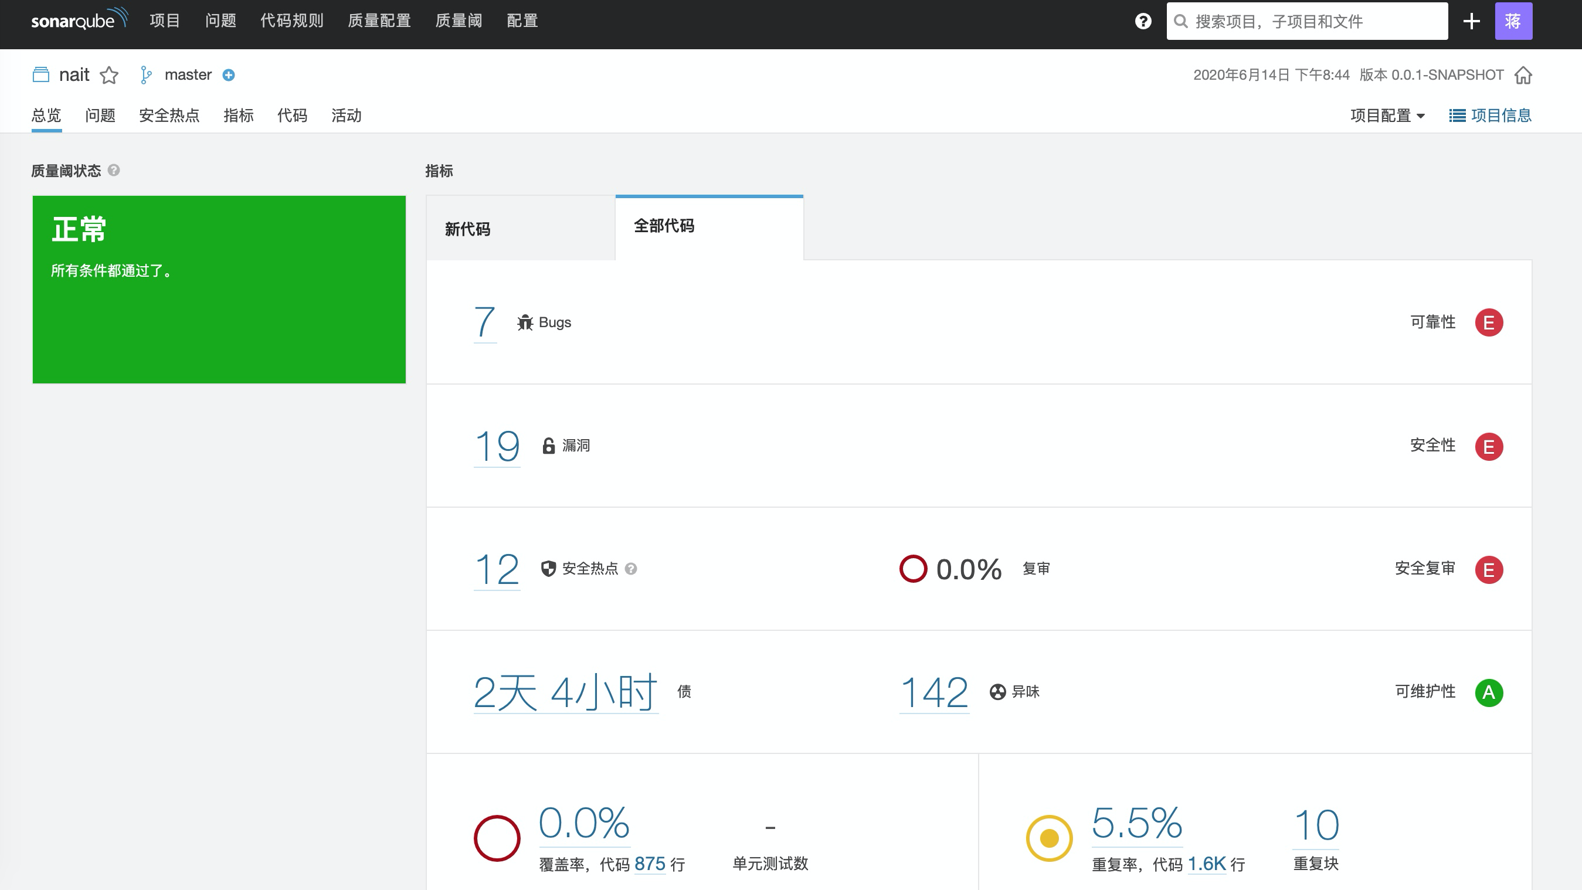This screenshot has height=890, width=1582.
Task: Open the help question mark in top bar
Action: (x=1142, y=22)
